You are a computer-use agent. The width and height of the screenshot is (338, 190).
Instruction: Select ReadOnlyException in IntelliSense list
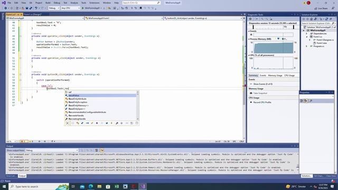coord(100,102)
